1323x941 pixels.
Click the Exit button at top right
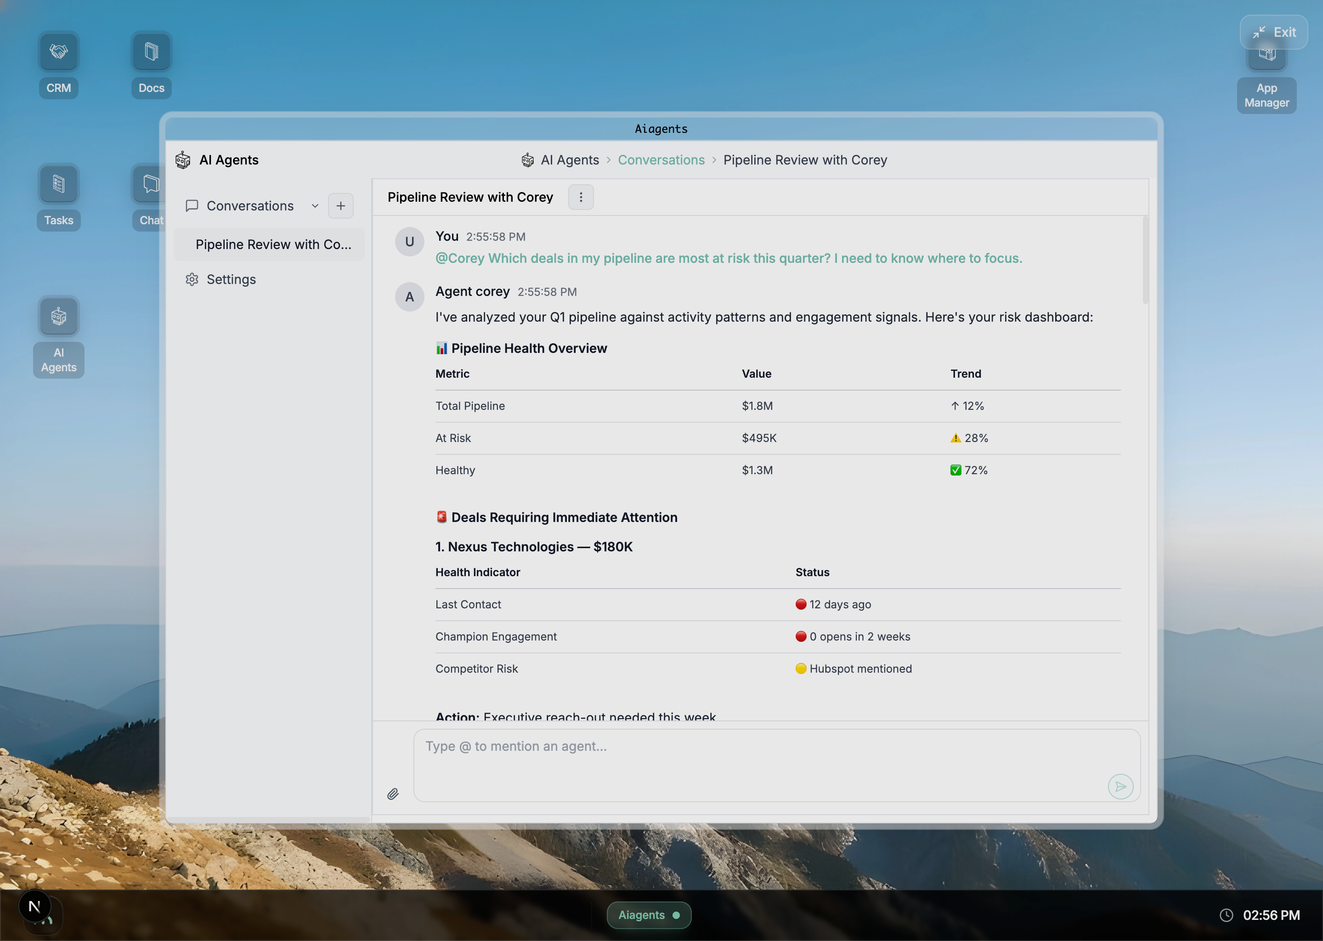pos(1273,33)
